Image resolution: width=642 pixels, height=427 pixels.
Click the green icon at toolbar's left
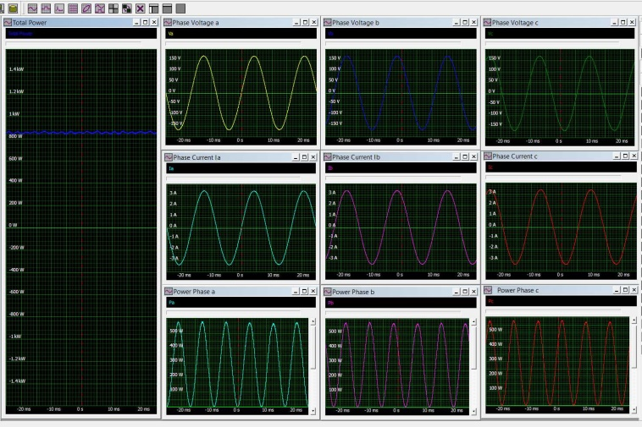tap(13, 8)
